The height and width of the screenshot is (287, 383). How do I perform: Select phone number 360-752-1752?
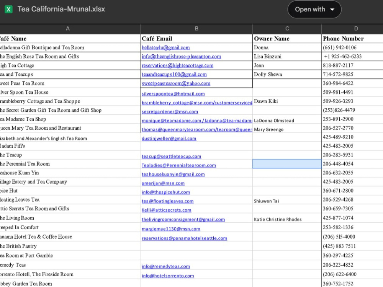coord(352,284)
